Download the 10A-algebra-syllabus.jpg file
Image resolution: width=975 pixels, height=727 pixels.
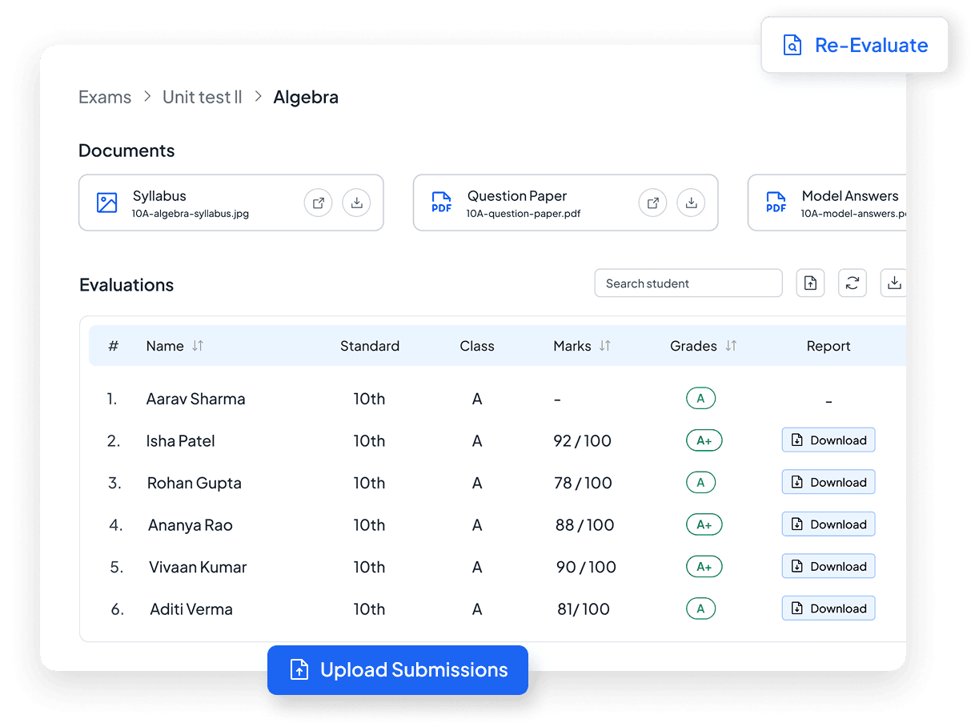coord(356,203)
